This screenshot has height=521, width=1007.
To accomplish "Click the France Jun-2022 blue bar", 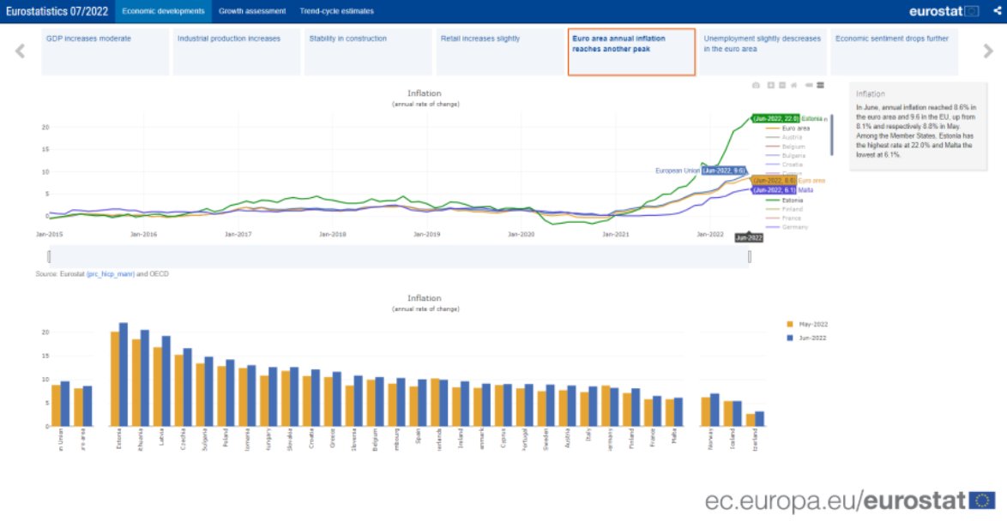I will click(657, 410).
